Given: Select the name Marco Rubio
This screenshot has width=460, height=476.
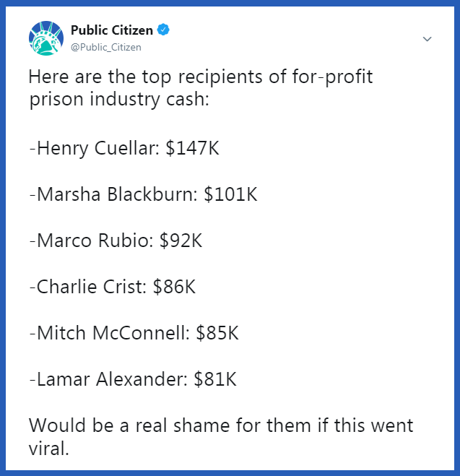Looking at the screenshot, I should click(94, 241).
